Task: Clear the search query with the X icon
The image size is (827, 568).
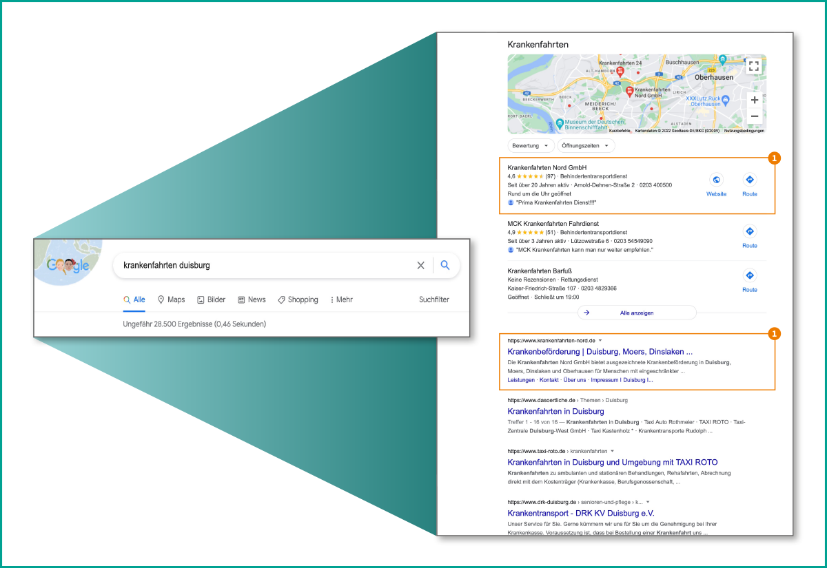Action: click(x=420, y=265)
